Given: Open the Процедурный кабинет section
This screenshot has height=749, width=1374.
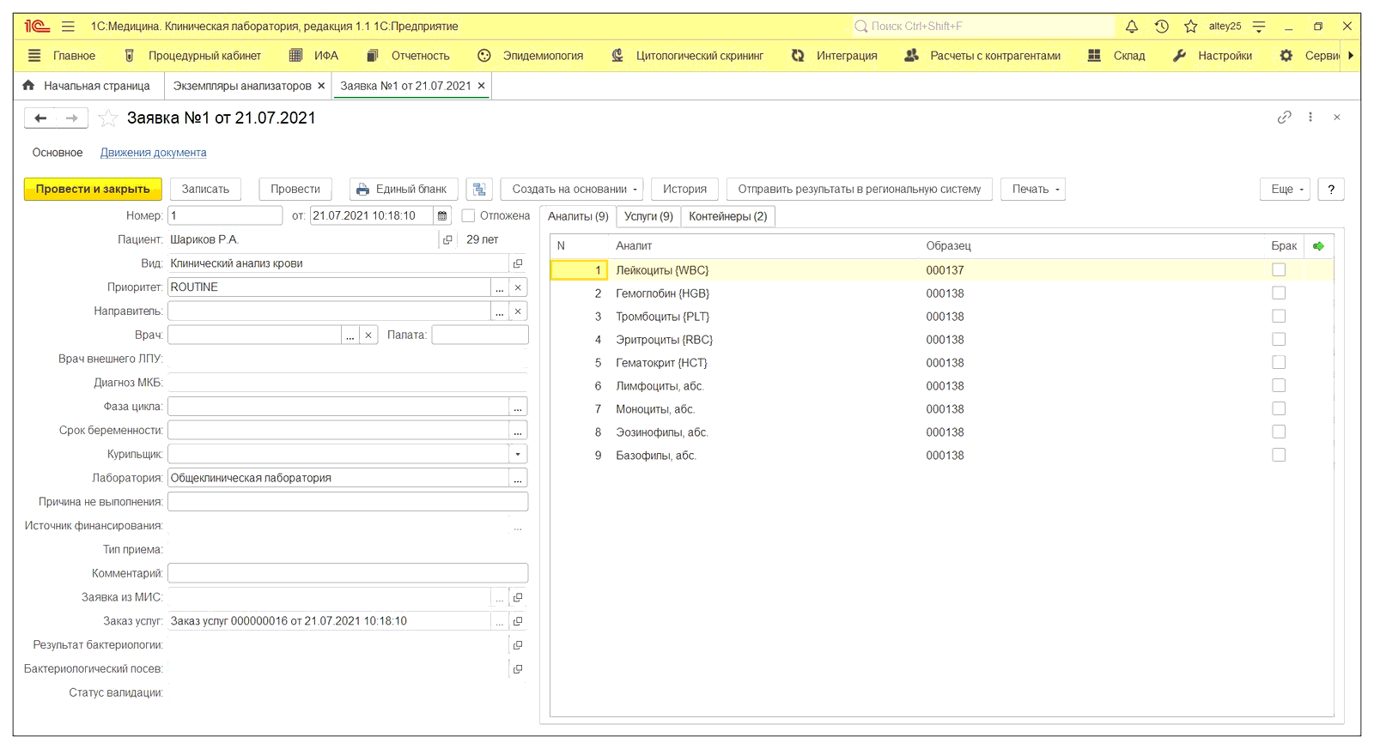Looking at the screenshot, I should tap(192, 56).
